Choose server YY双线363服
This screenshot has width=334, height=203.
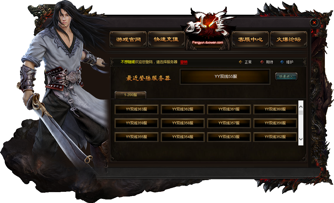(x=136, y=109)
